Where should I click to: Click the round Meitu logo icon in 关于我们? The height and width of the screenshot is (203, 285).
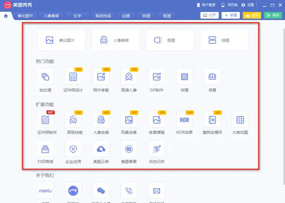click(73, 190)
